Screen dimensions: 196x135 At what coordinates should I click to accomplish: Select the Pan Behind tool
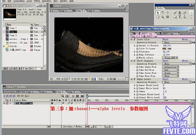[x=167, y=17]
